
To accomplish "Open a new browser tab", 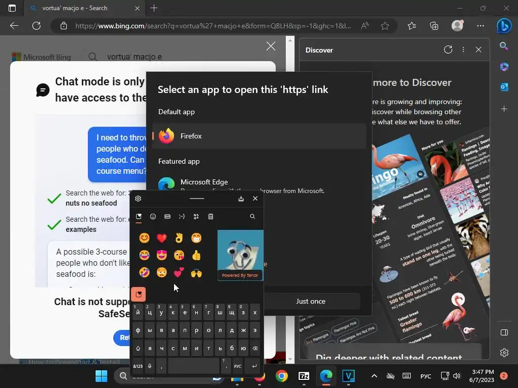I will [x=154, y=8].
